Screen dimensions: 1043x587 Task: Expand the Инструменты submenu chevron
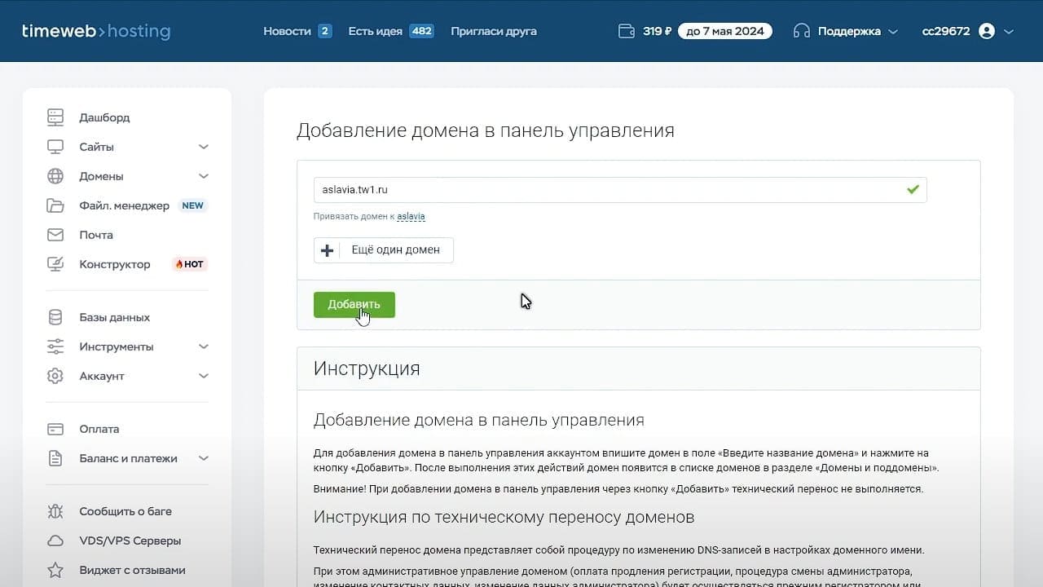[x=204, y=346]
